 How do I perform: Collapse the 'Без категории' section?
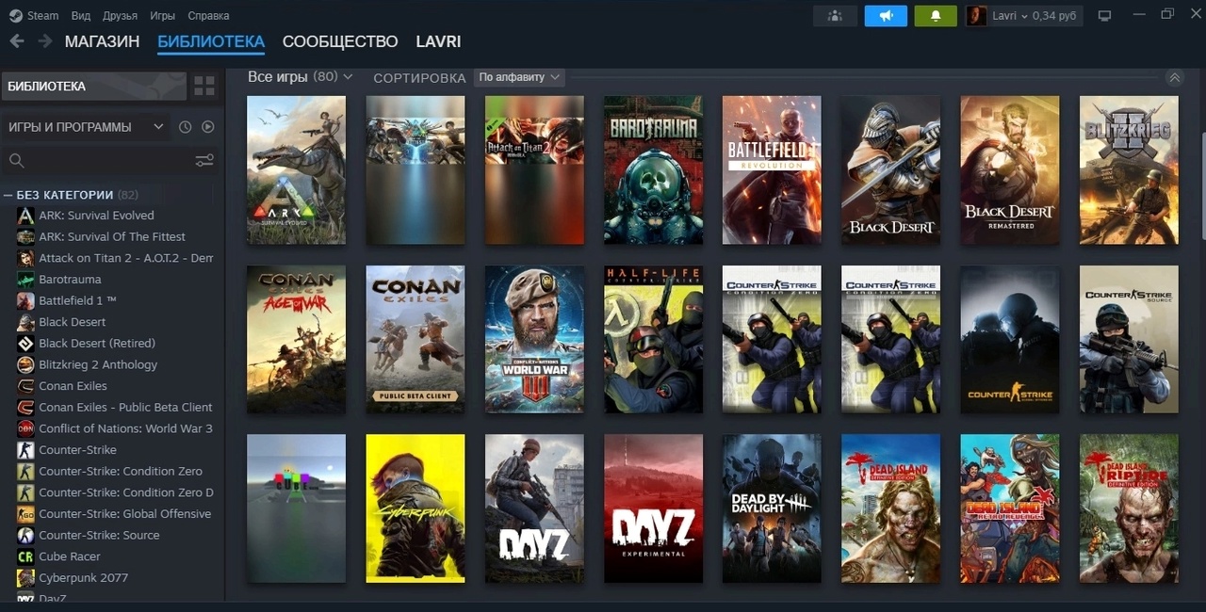72,195
